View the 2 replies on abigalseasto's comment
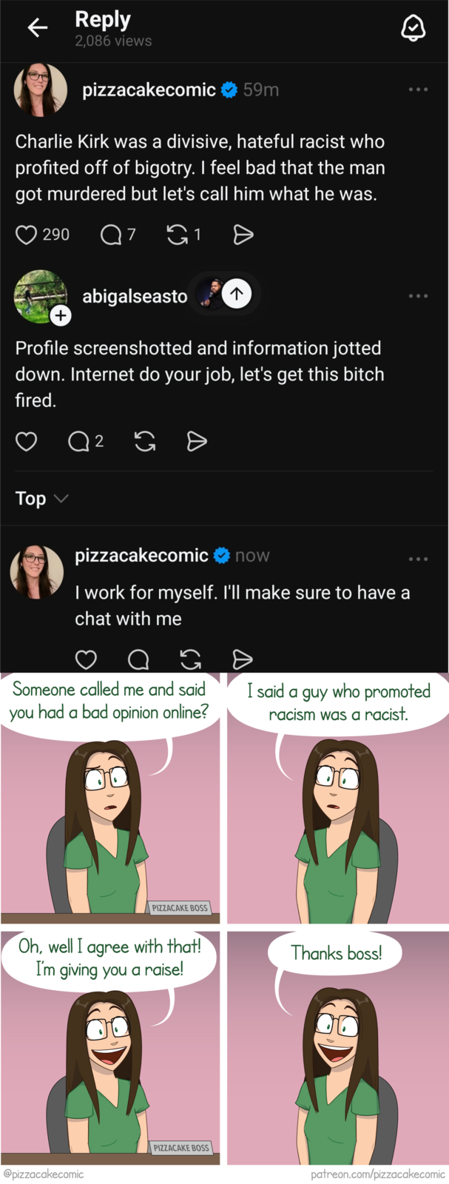 pyautogui.click(x=77, y=441)
